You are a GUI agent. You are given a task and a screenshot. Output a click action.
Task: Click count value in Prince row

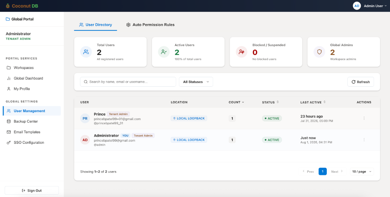232,119
